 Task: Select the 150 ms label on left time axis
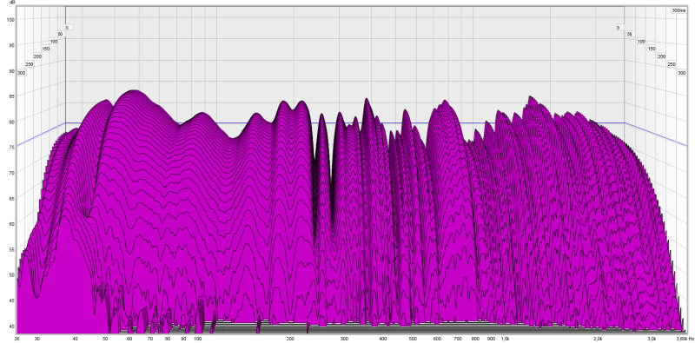pos(46,49)
